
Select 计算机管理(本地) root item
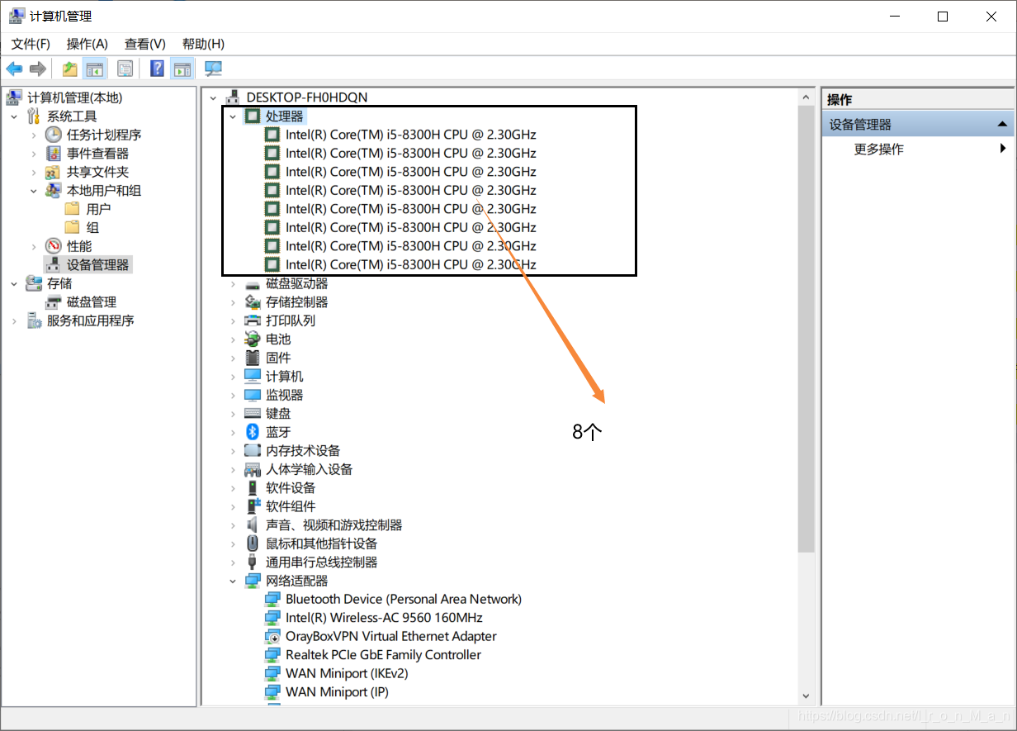click(x=75, y=97)
